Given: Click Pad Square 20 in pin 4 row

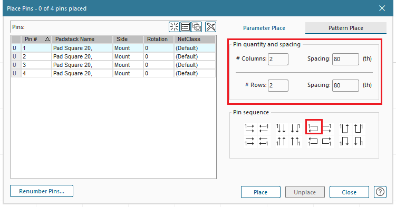Looking at the screenshot, I should coord(82,73).
